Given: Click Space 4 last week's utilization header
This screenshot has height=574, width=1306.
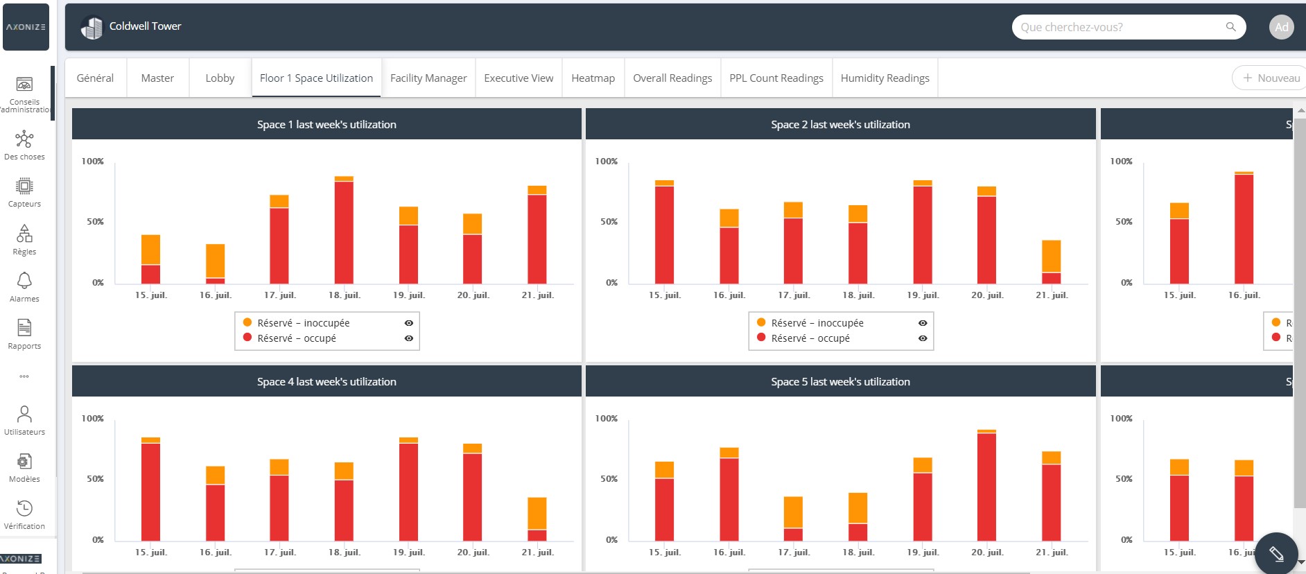Looking at the screenshot, I should [x=326, y=381].
